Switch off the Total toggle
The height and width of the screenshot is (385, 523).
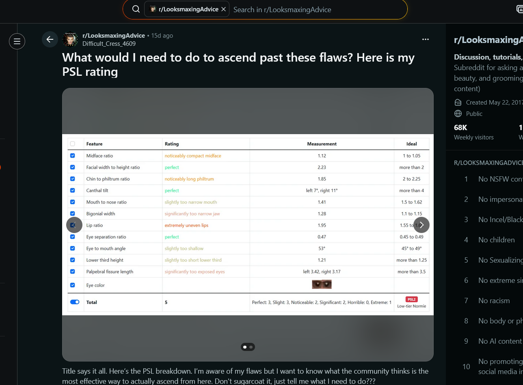pos(75,302)
